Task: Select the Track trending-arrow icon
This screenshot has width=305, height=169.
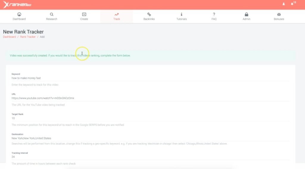Action: pos(116,14)
